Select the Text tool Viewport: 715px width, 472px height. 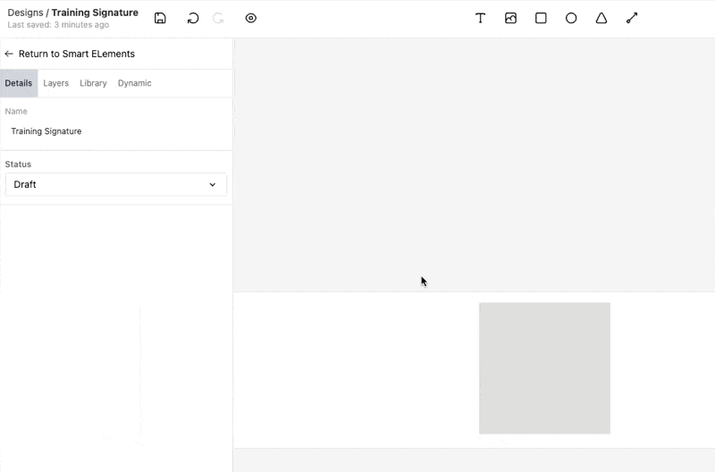click(480, 18)
